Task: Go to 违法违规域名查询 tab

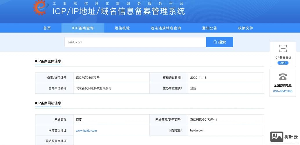Action: pyautogui.click(x=166, y=28)
